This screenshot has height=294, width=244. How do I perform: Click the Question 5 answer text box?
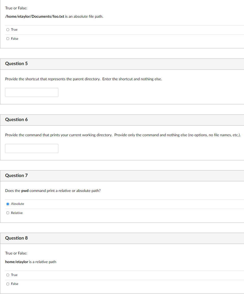point(32,92)
